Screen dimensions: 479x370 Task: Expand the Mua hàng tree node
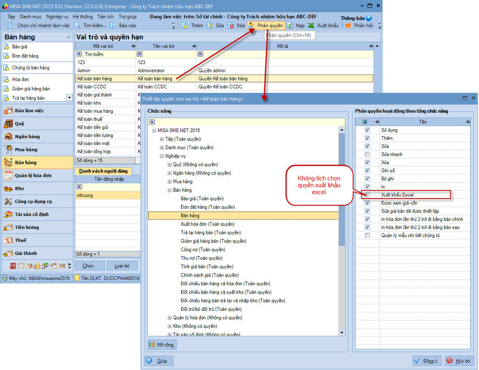pyautogui.click(x=169, y=182)
